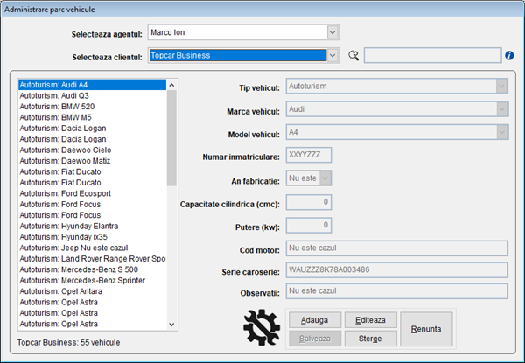Click the Sterge button

point(370,338)
